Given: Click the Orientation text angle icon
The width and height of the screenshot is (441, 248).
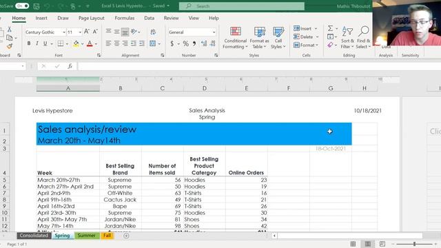Looking at the screenshot, I should [134, 32].
